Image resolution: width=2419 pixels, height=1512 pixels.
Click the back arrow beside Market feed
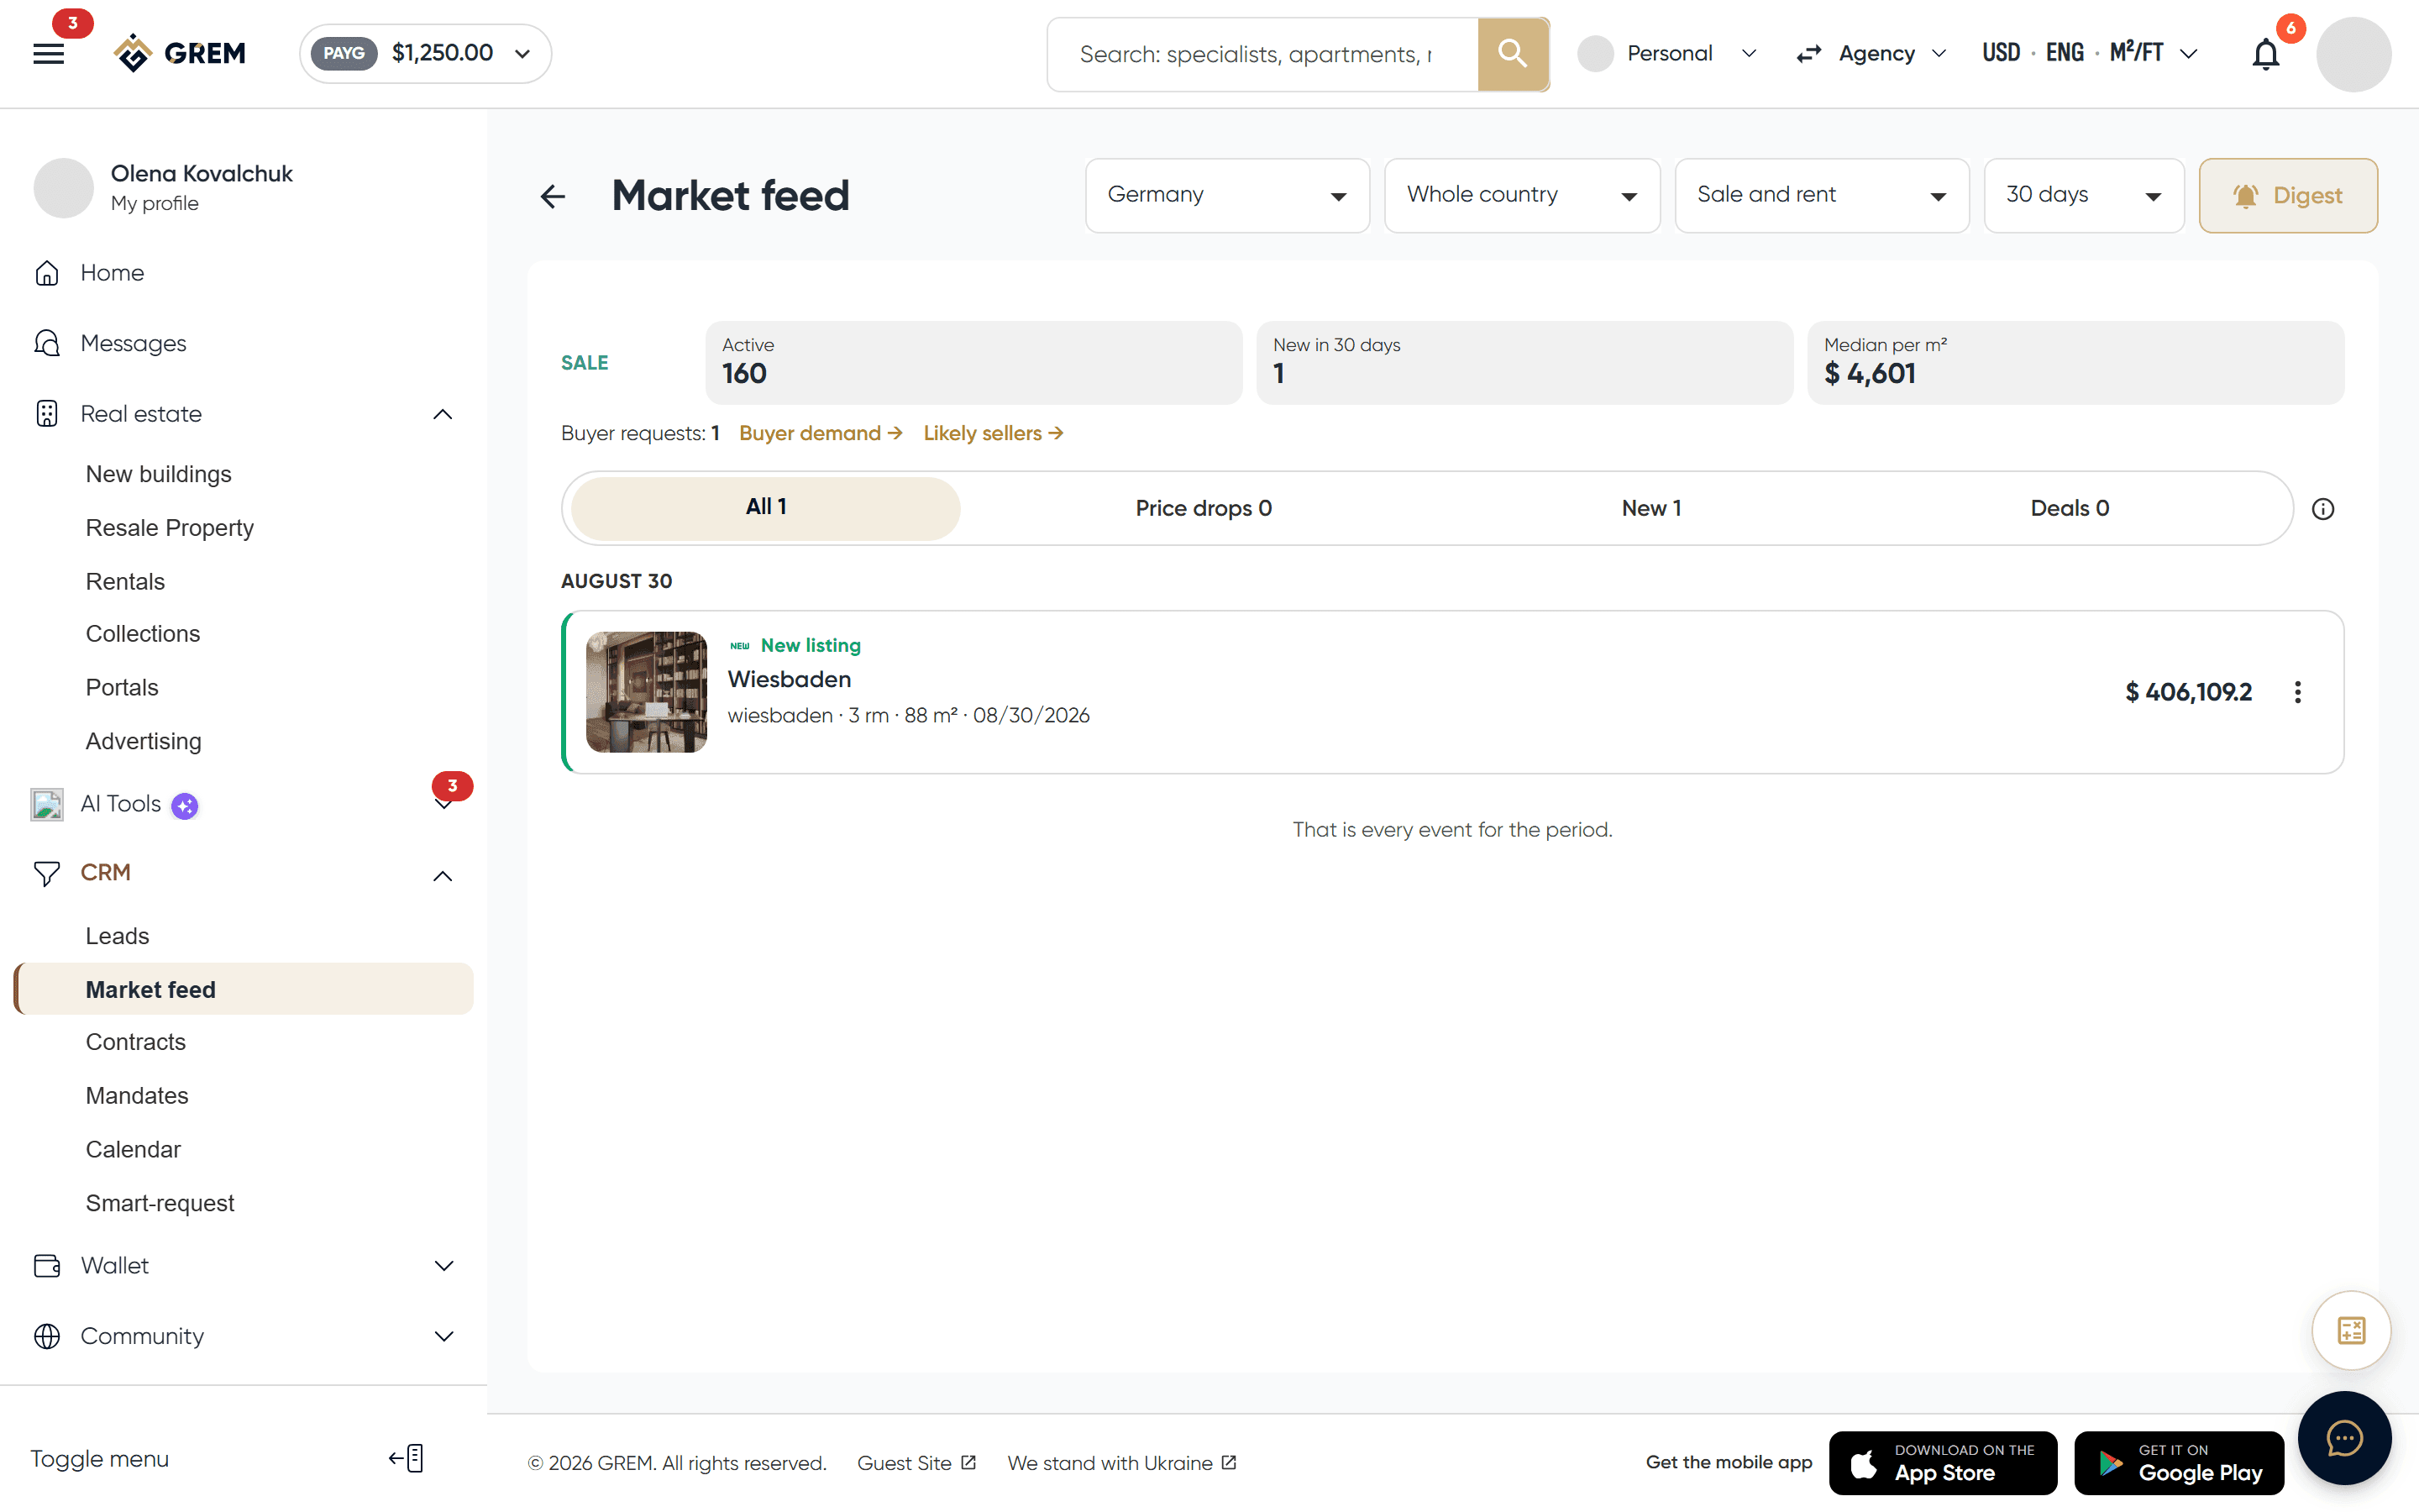coord(553,196)
